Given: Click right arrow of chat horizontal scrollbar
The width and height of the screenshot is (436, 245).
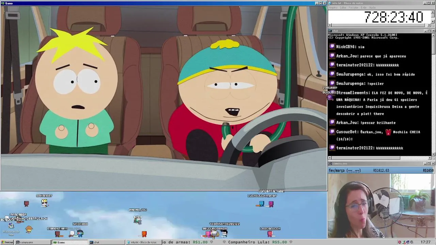Looking at the screenshot, I should click(429, 158).
